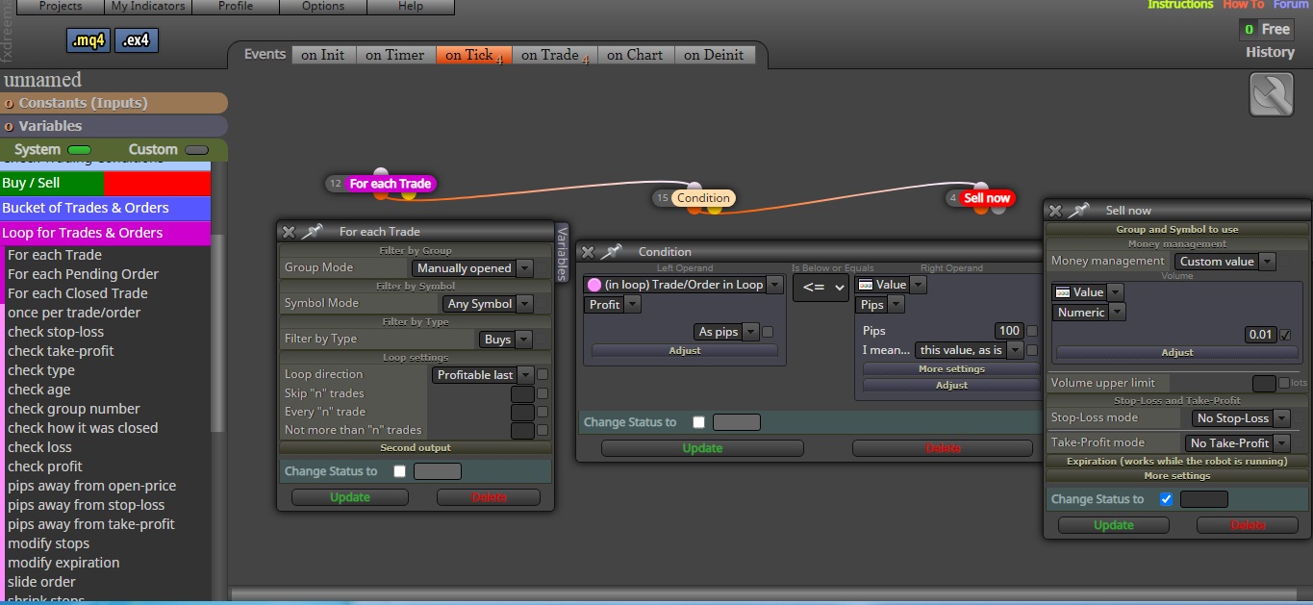Viewport: 1313px width, 605px height.
Task: Switch to the on Trade events tab
Action: (550, 55)
